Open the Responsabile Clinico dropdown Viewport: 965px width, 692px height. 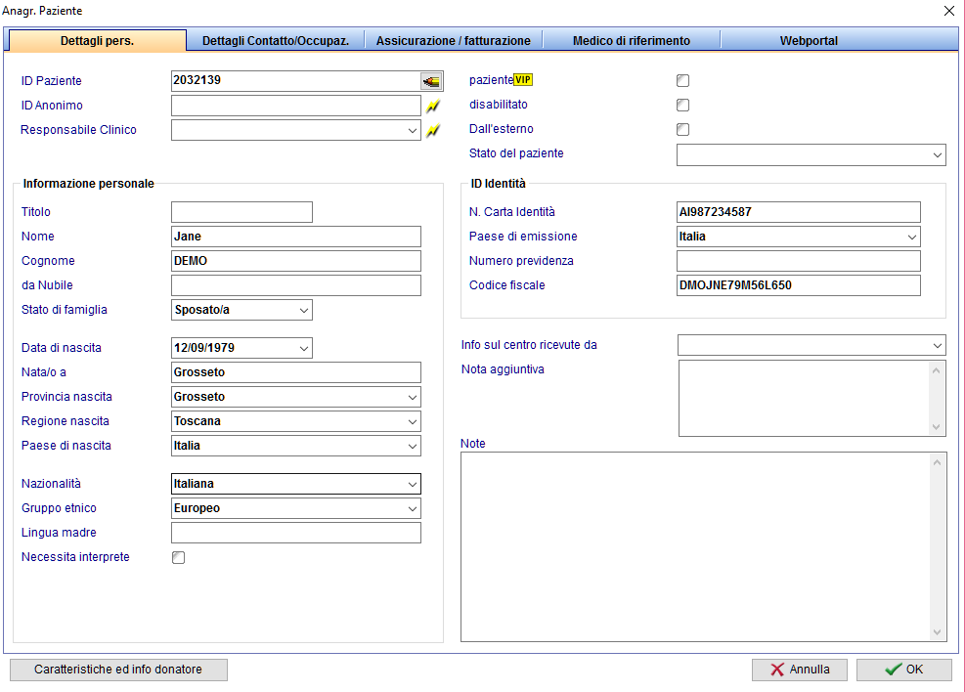tap(413, 130)
